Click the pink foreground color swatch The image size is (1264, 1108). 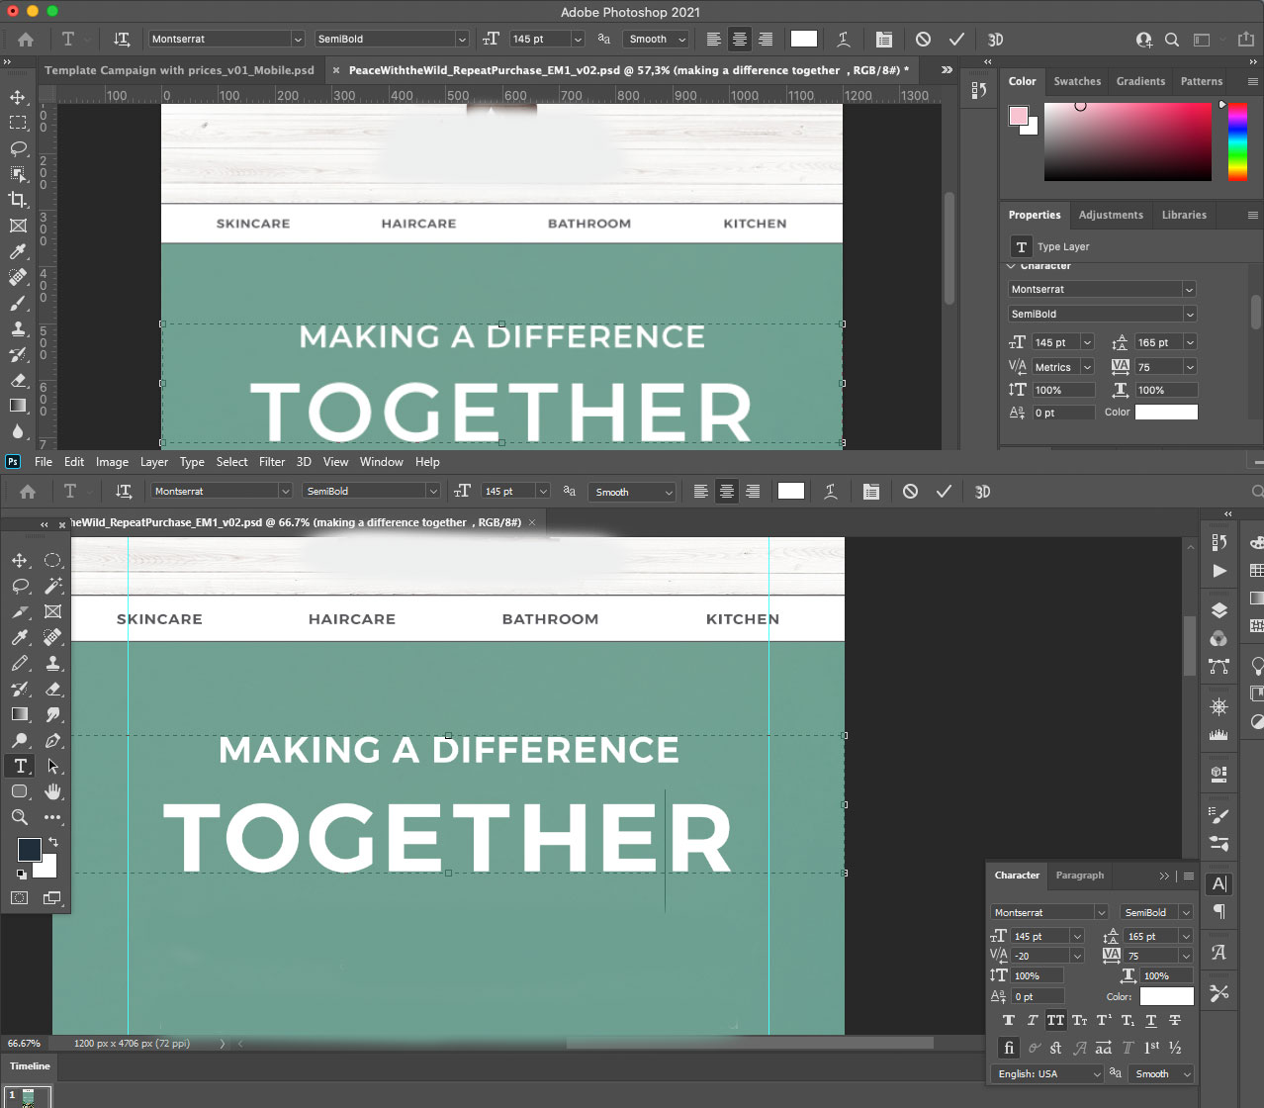click(1020, 116)
